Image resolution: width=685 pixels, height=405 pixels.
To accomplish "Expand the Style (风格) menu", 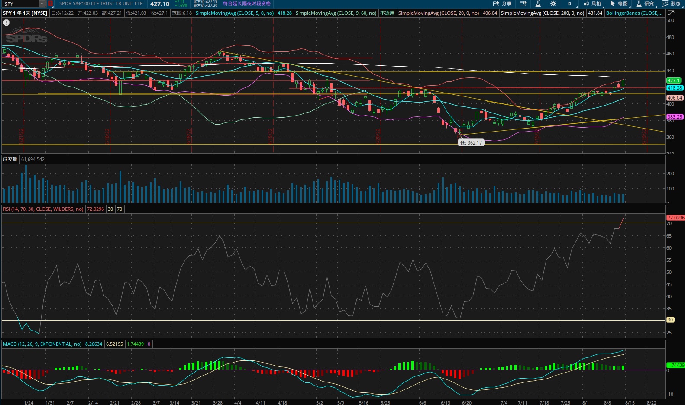I will coord(592,3).
